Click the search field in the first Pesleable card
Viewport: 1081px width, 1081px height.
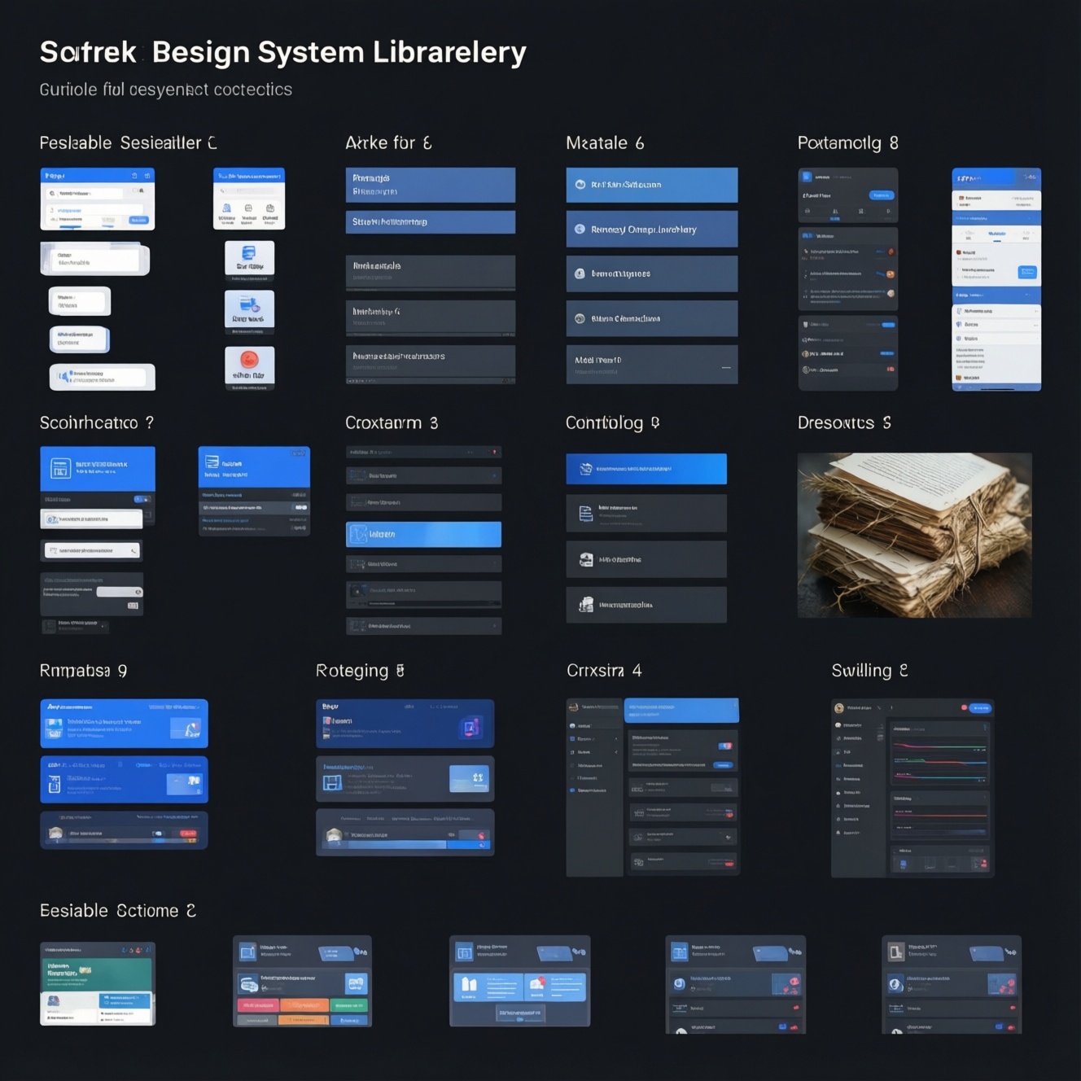pyautogui.click(x=85, y=194)
